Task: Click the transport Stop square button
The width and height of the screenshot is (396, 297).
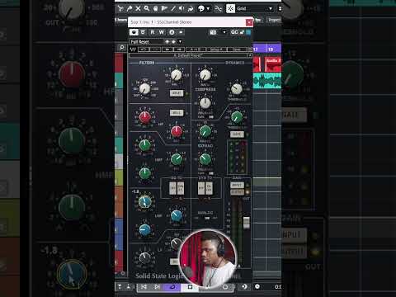Action: (190, 287)
